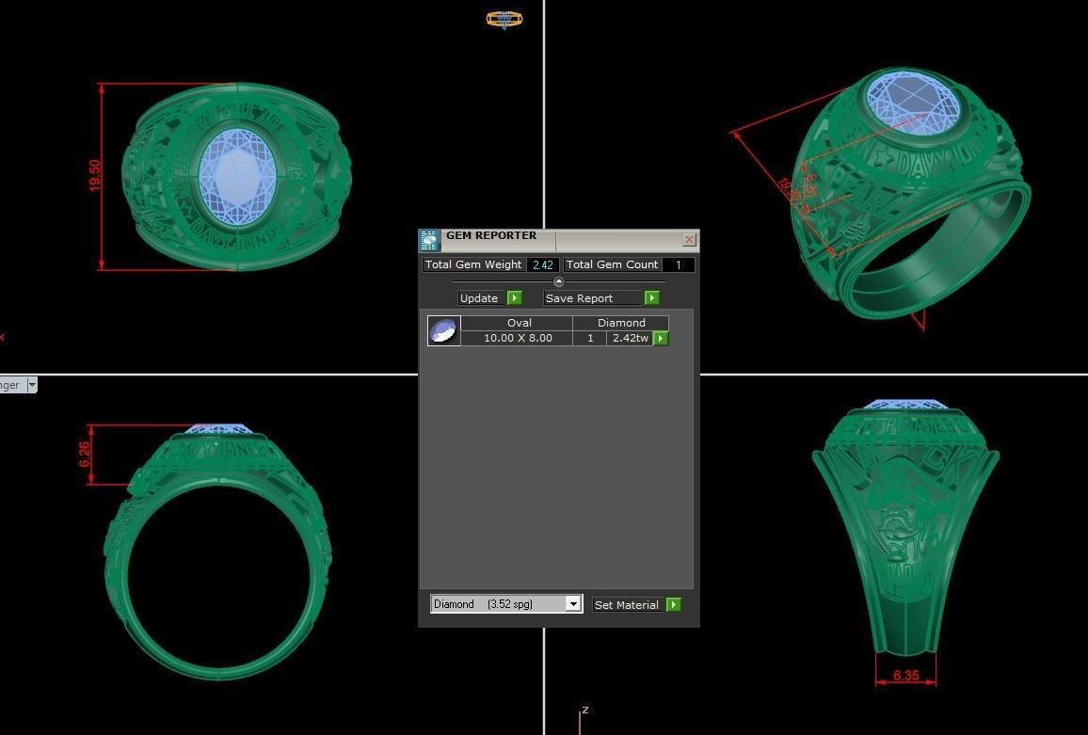Viewport: 1088px width, 735px height.
Task: Select the 10.00 X 8.00 size cell
Action: (518, 338)
